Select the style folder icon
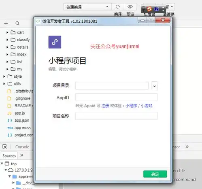Screen dimensions: 202x189 pos(10,76)
